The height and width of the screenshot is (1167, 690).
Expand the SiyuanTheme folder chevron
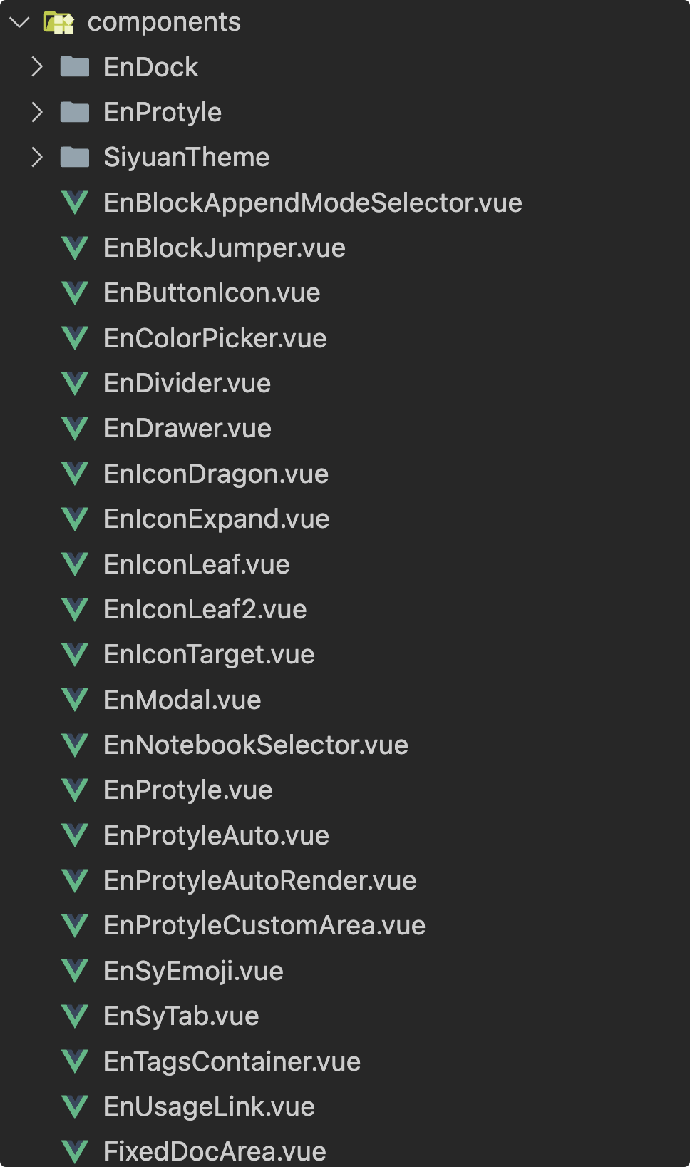(x=37, y=157)
